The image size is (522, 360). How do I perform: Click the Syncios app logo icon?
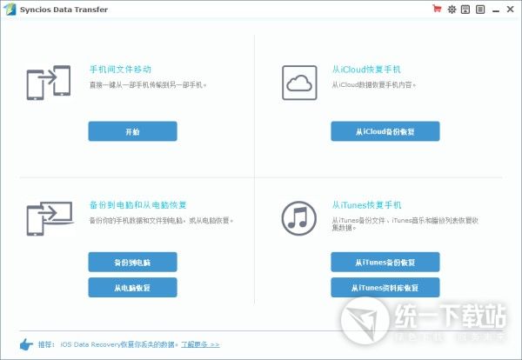click(10, 10)
